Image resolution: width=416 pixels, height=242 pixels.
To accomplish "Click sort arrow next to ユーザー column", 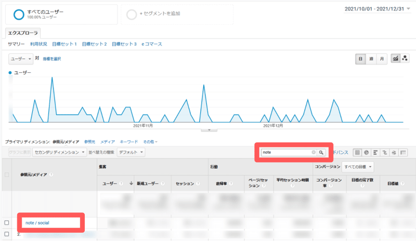I will point(131,183).
